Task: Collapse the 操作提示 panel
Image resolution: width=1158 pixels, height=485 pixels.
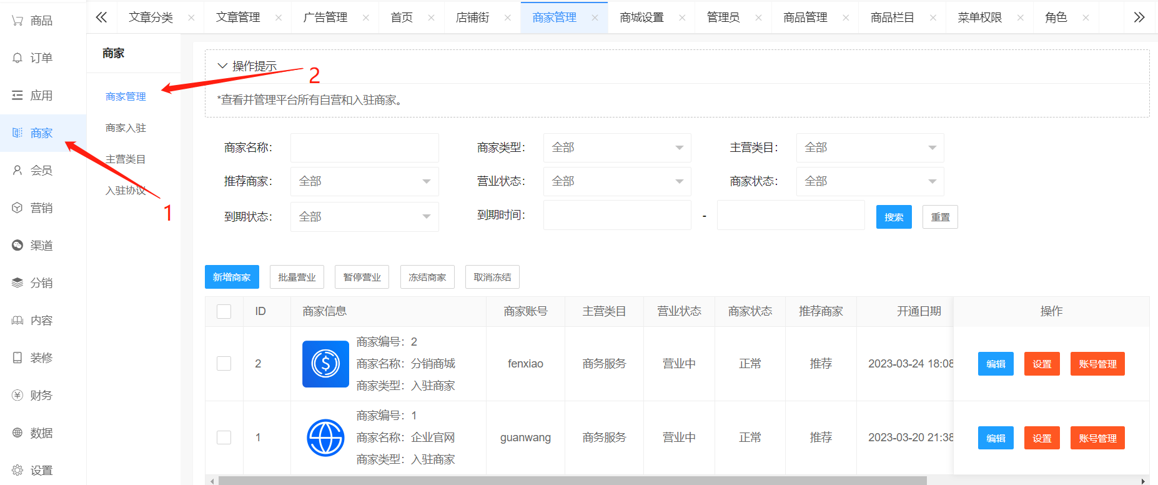Action: click(222, 66)
